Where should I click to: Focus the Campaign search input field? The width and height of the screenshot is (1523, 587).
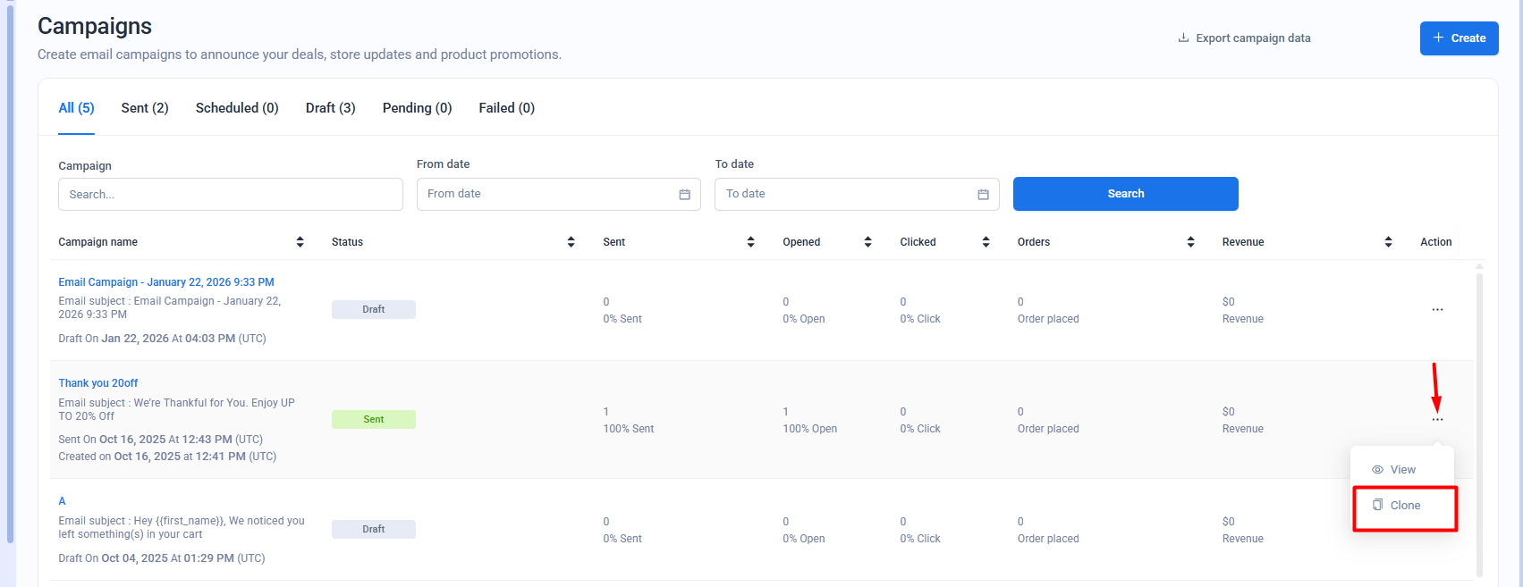[x=230, y=195]
